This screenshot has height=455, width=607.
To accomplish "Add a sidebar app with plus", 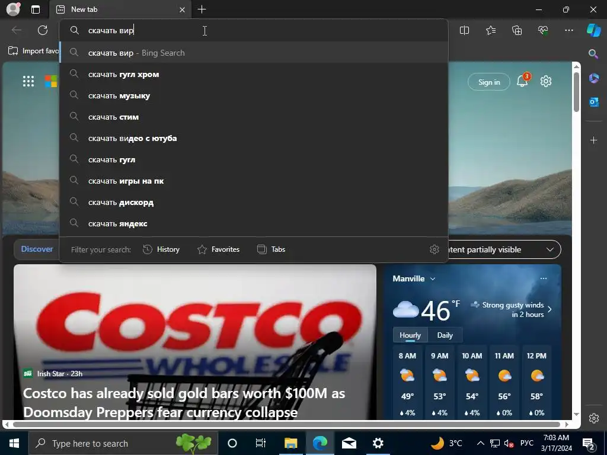I will point(593,140).
